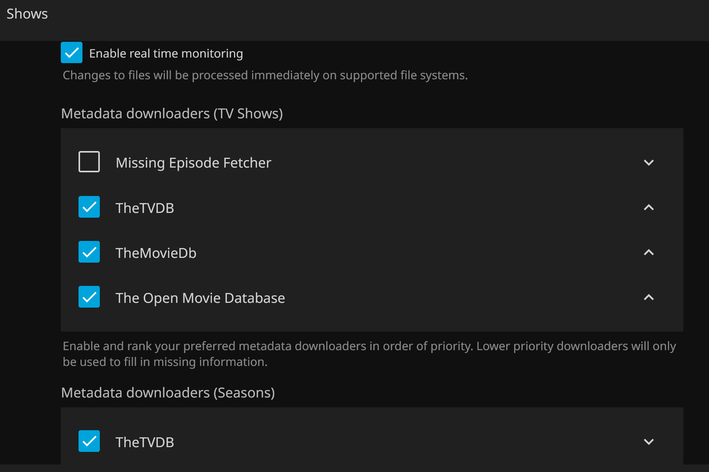This screenshot has width=709, height=472.
Task: Uncheck TheTVDB under TV Shows downloaders
Action: click(89, 207)
